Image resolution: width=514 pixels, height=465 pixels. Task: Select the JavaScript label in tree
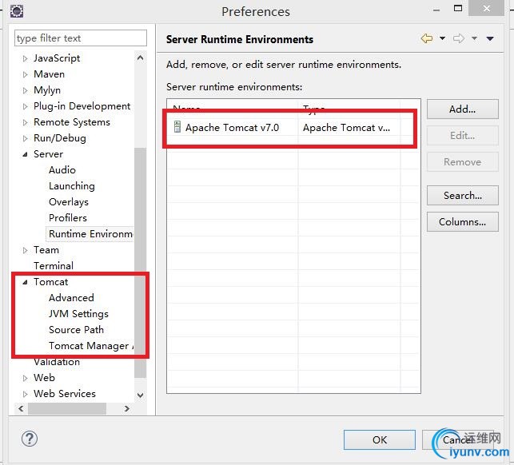pyautogui.click(x=57, y=58)
